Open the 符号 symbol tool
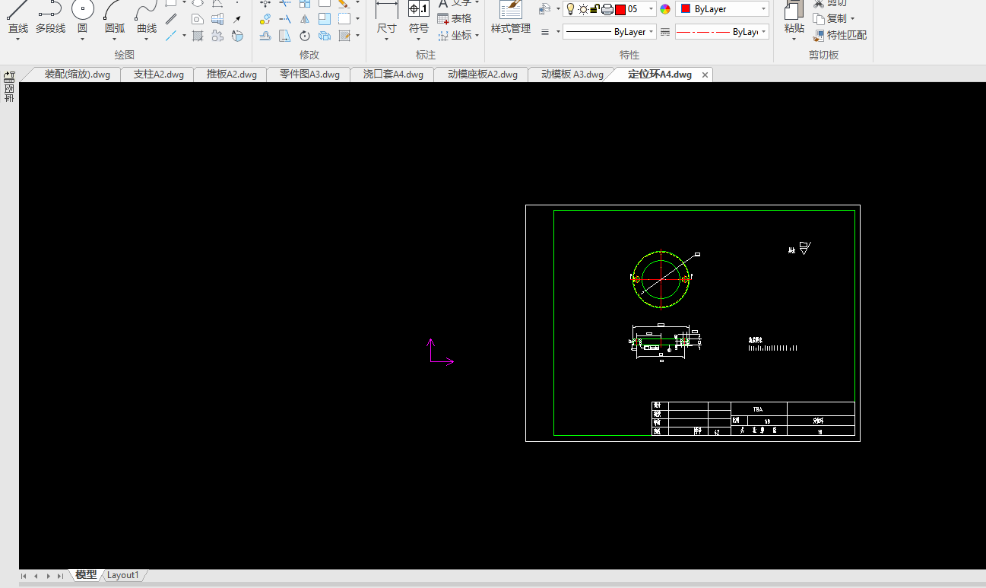This screenshot has height=588, width=986. click(419, 18)
